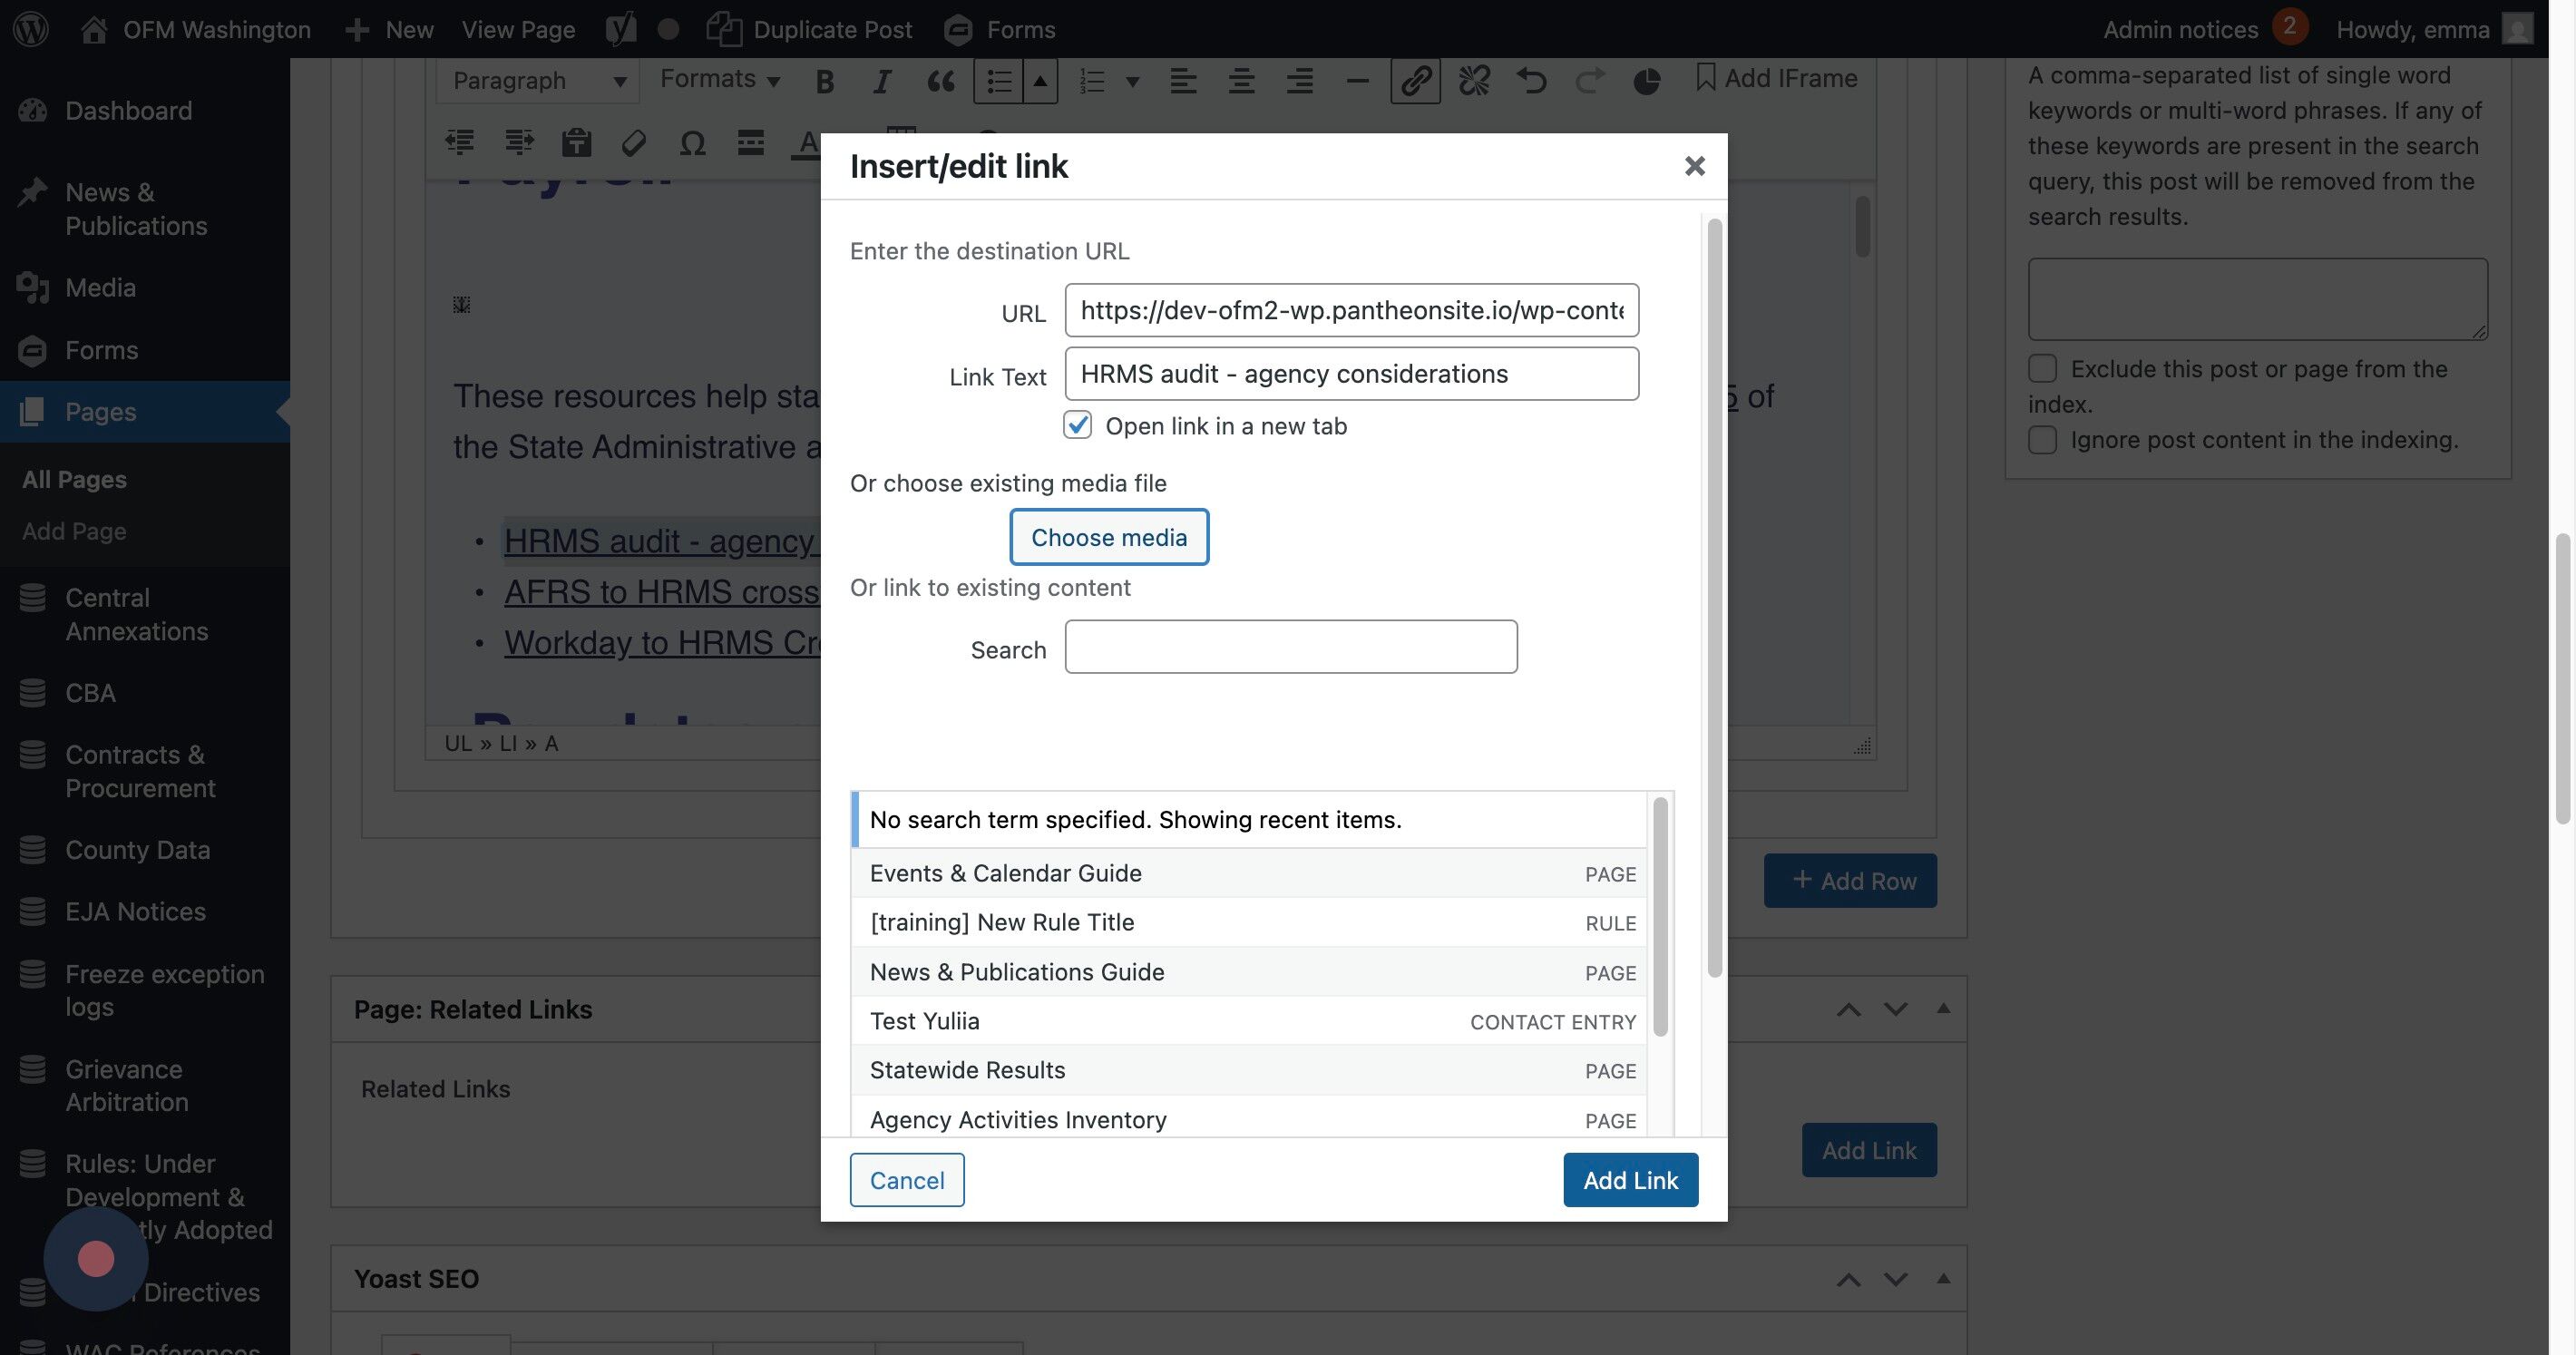Open the Paragraph format dropdown
This screenshot has width=2576, height=1355.
(537, 80)
